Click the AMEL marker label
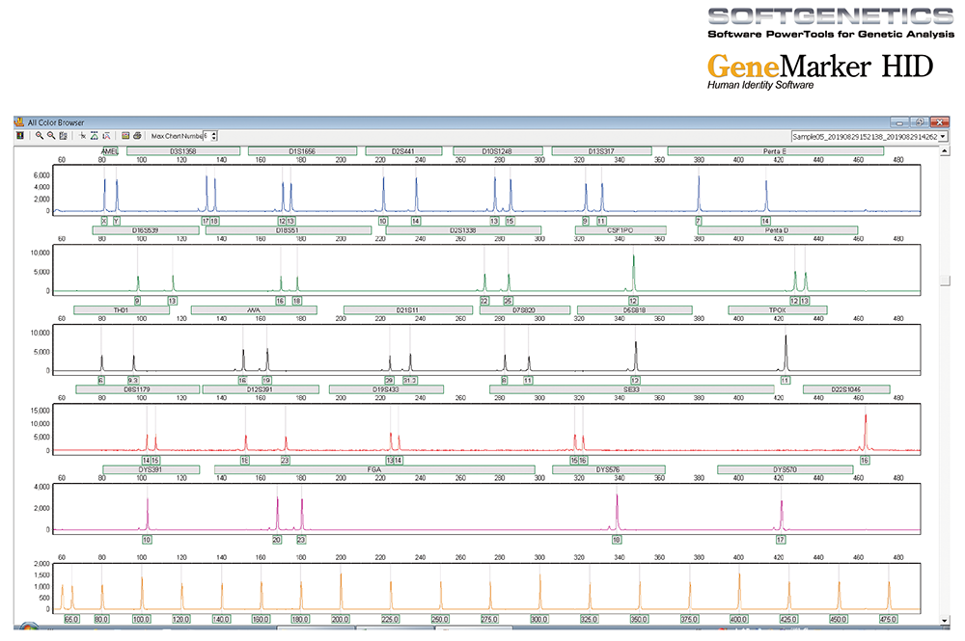The image size is (965, 641). coord(110,151)
